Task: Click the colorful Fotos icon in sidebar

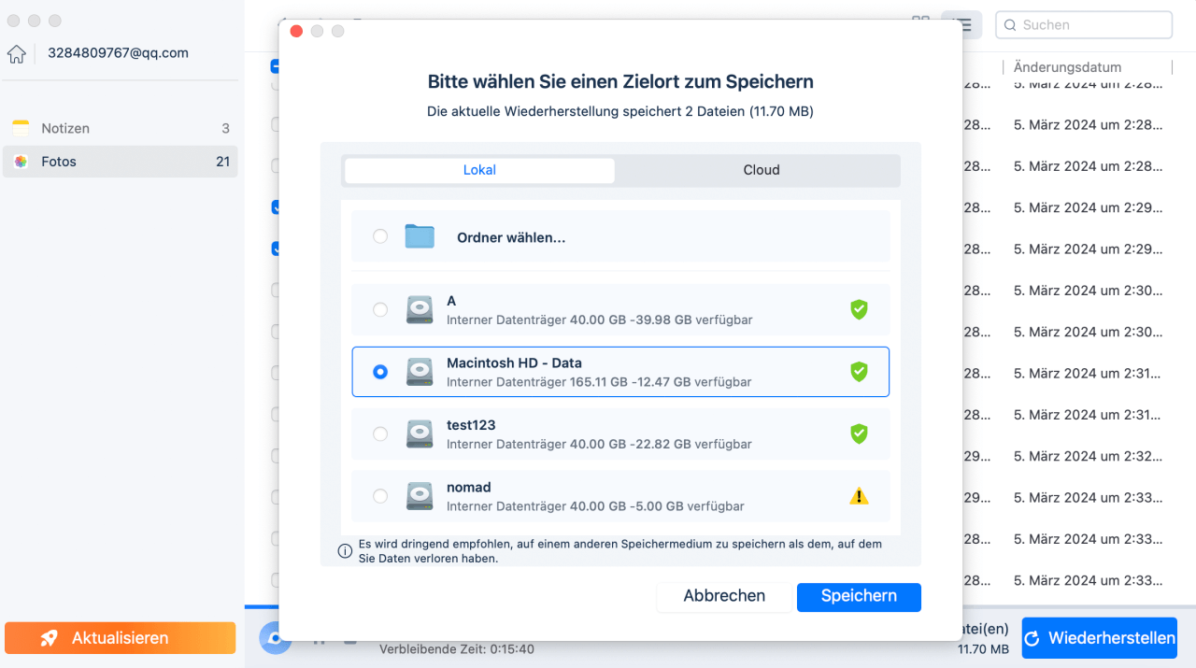Action: 21,162
